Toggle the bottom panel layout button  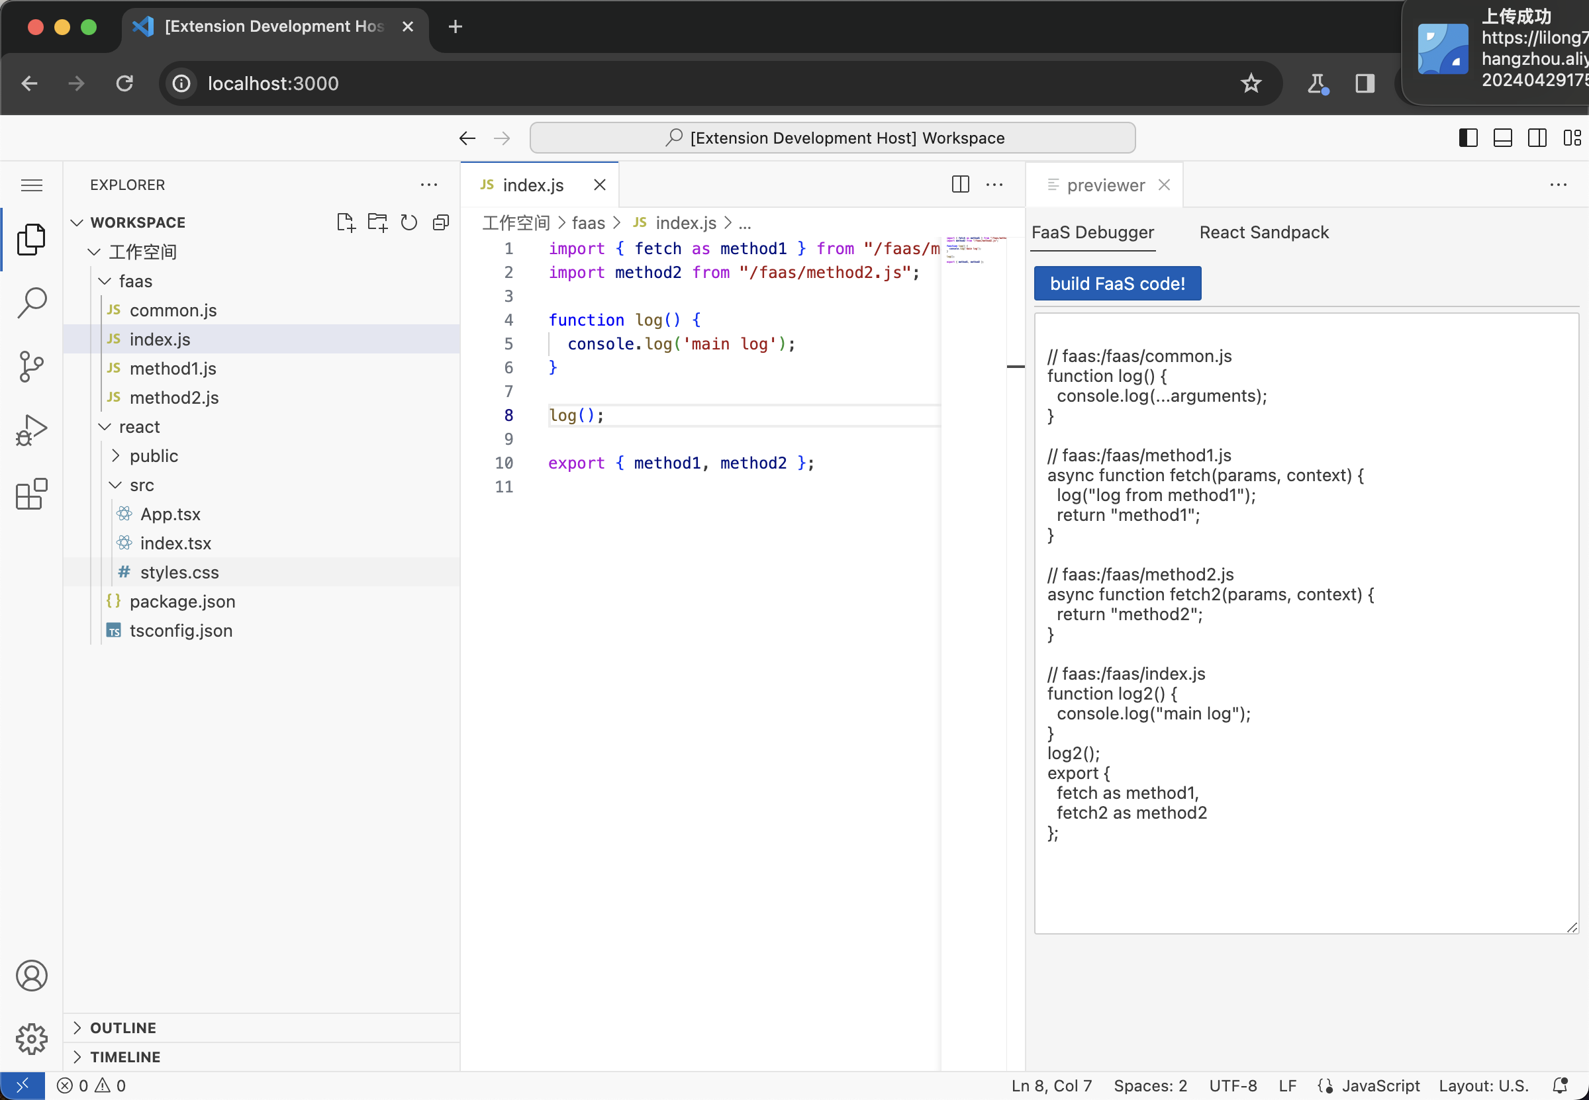pyautogui.click(x=1503, y=138)
